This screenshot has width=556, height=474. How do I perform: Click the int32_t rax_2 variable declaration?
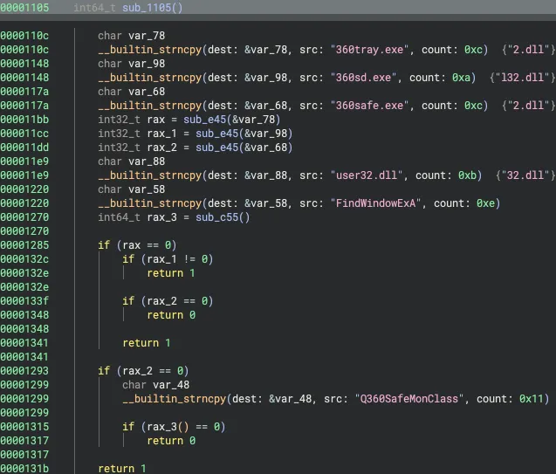click(137, 148)
